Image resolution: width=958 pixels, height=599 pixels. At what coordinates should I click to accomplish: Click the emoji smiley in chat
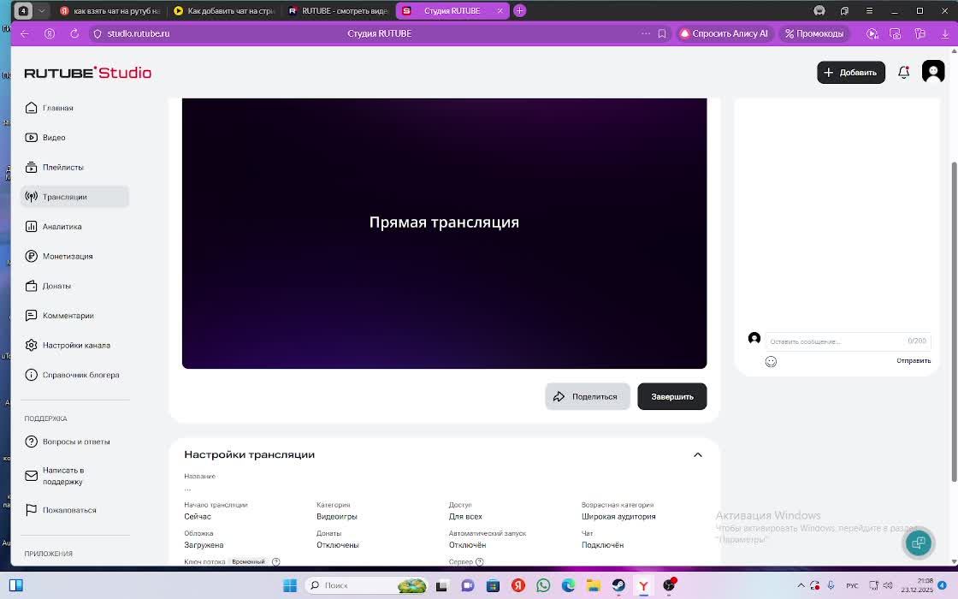[771, 362]
